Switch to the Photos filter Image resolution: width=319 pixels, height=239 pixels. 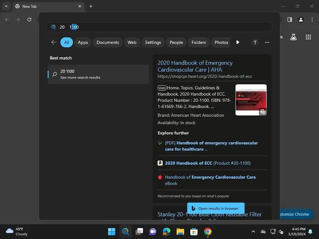pyautogui.click(x=221, y=42)
